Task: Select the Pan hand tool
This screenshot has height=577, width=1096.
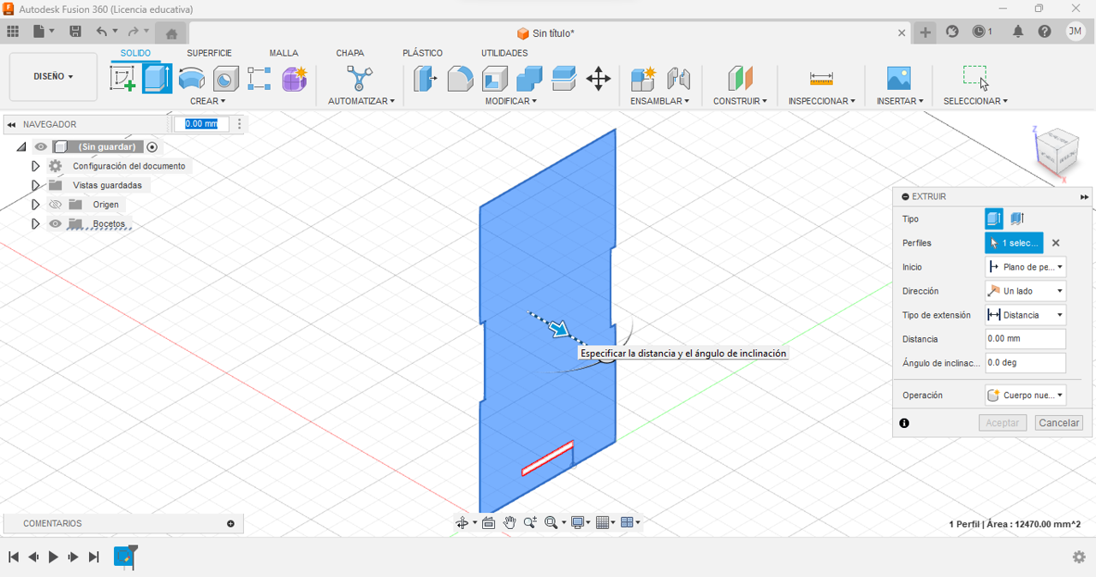Action: 509,522
